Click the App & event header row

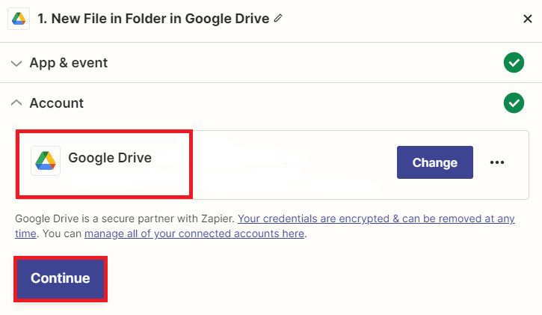(269, 63)
